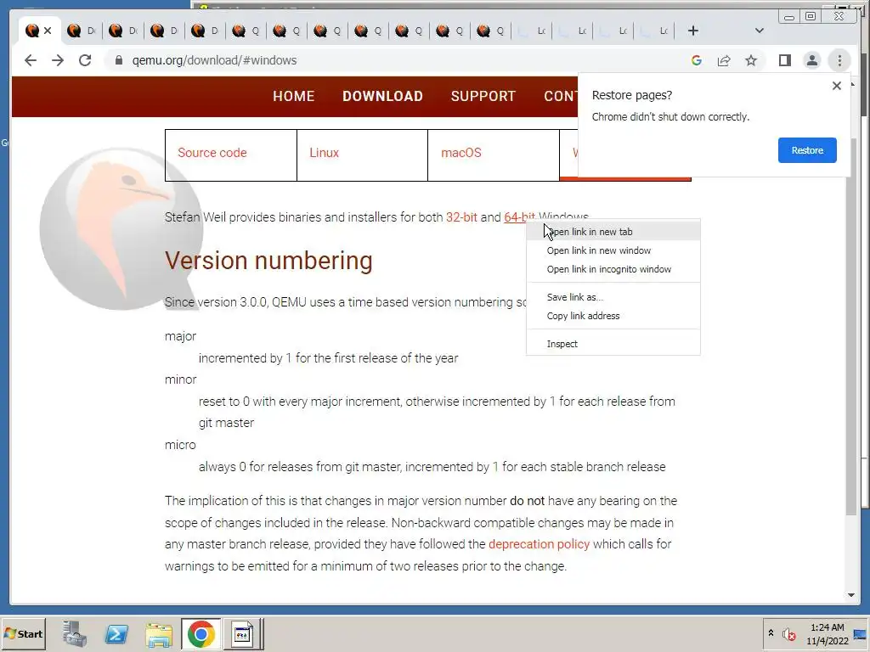
Task: Select the Source code tab
Action: (231, 155)
